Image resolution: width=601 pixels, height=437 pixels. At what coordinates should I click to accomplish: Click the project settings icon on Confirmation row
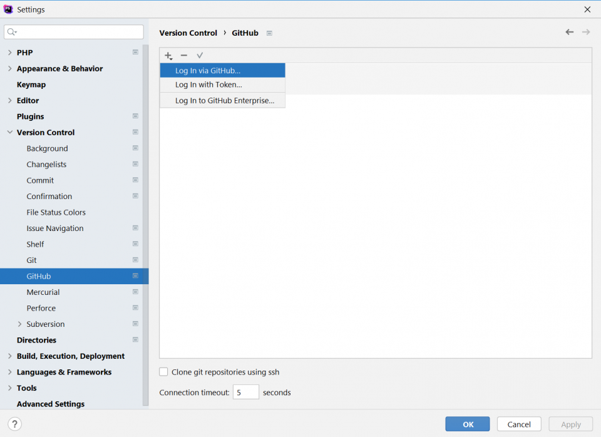135,196
